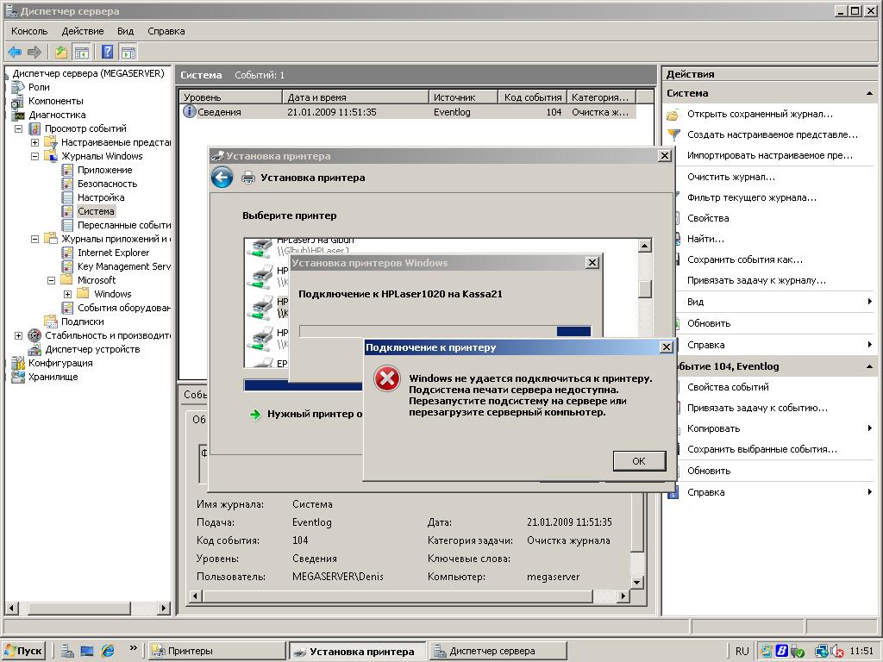Click the blue Help question mark icon
The width and height of the screenshot is (883, 662).
[x=107, y=53]
